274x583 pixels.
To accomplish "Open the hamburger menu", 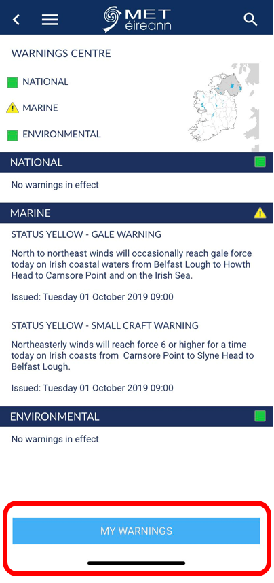I will click(50, 19).
